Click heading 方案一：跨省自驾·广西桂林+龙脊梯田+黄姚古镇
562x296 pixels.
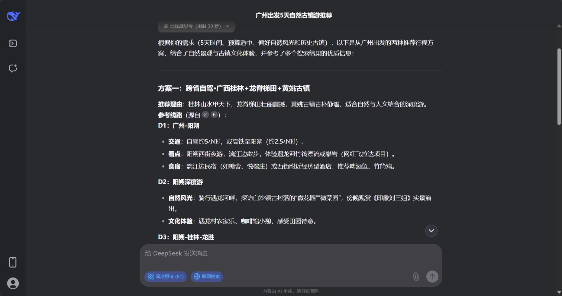point(234,88)
